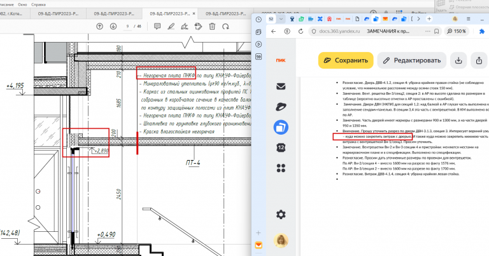Switch to the blank page icon browser tab
Viewport: 489px width, 256px height.
pos(357,19)
